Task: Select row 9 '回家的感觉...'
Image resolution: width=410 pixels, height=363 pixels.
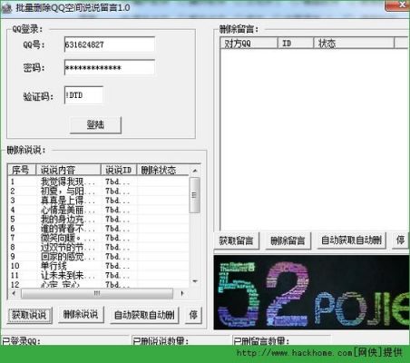Action: tap(99, 257)
